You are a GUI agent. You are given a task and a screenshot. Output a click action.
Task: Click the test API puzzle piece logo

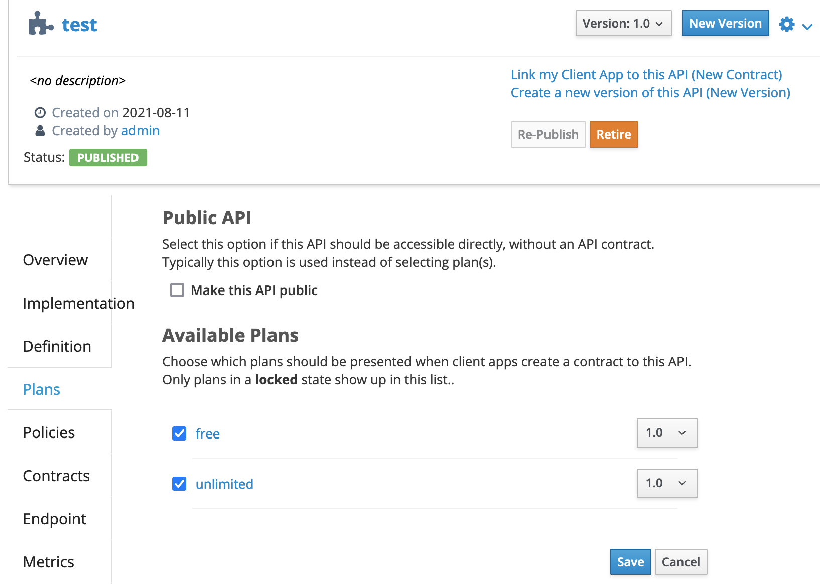coord(39,23)
